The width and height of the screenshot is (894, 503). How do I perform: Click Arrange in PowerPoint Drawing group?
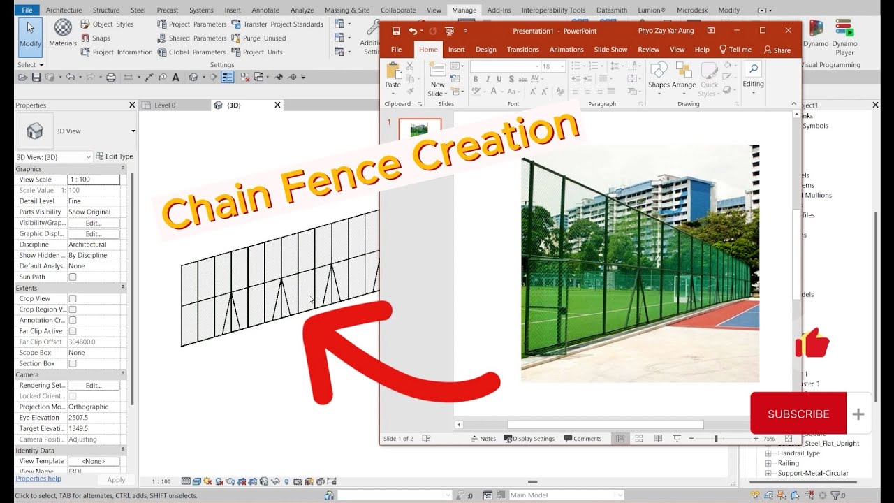coord(684,79)
